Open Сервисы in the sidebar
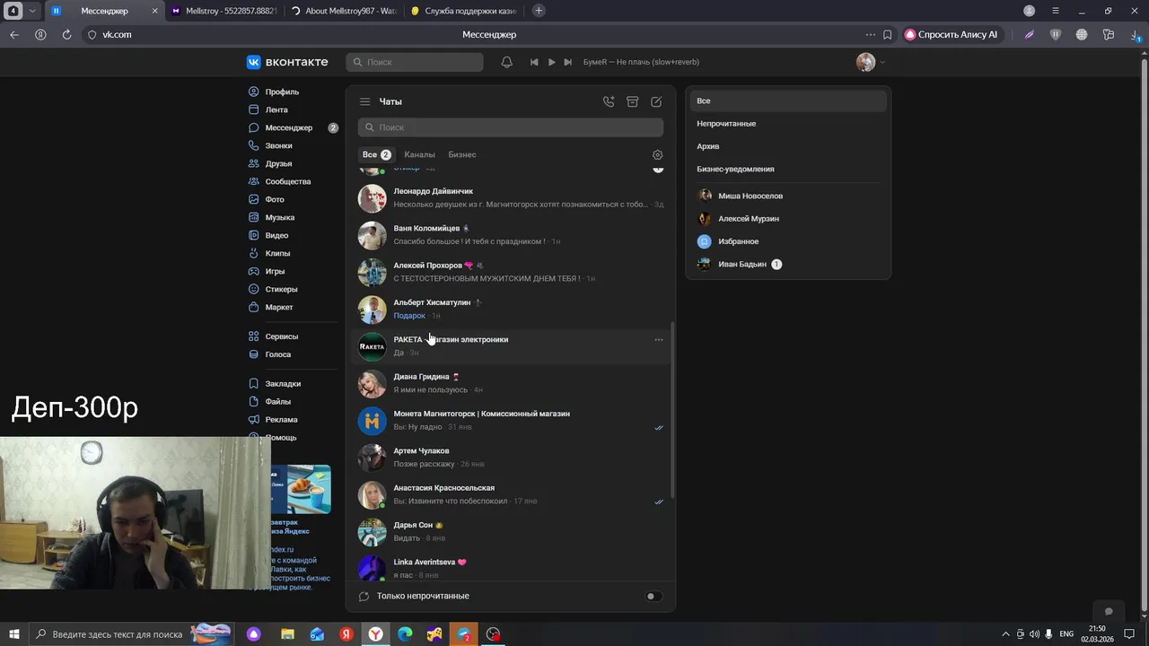Image resolution: width=1149 pixels, height=646 pixels. (281, 336)
